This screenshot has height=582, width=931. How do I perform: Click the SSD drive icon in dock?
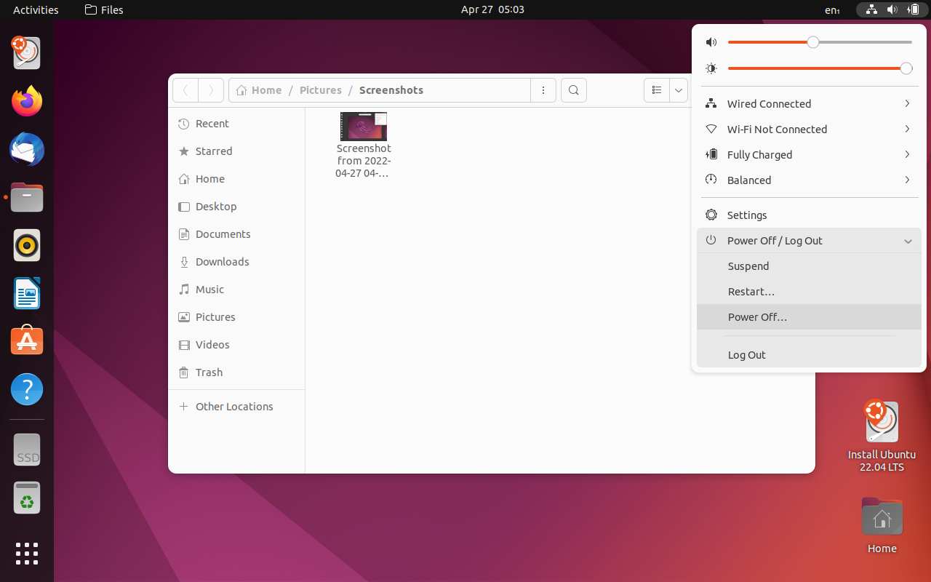[x=27, y=450]
